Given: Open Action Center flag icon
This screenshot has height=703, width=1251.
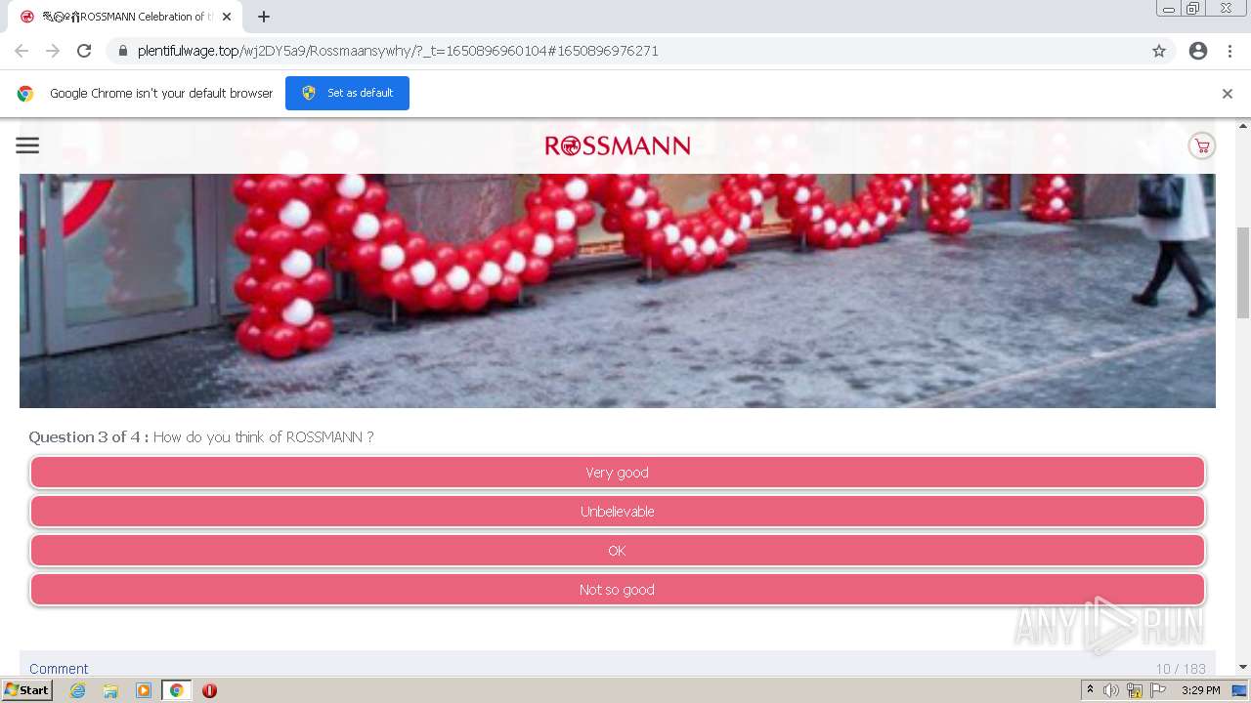Looking at the screenshot, I should tap(1158, 690).
